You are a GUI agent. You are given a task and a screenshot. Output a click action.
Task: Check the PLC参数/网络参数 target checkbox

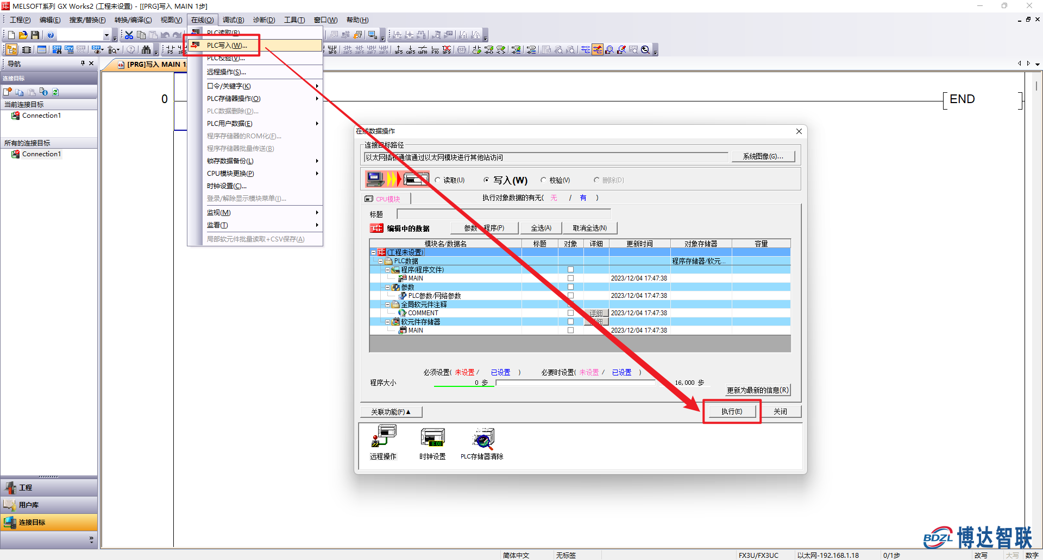(570, 296)
